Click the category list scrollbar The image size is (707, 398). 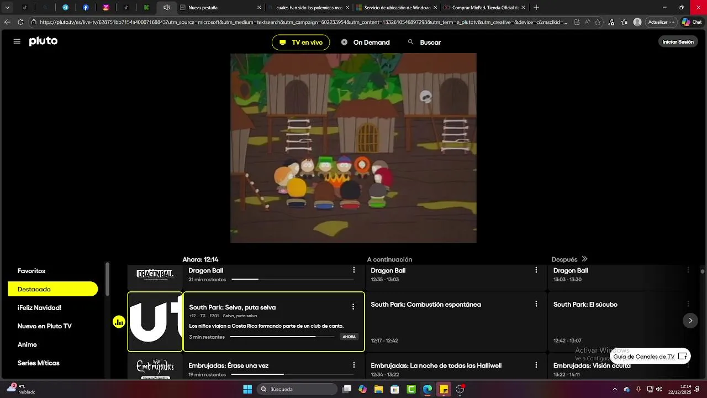click(107, 280)
